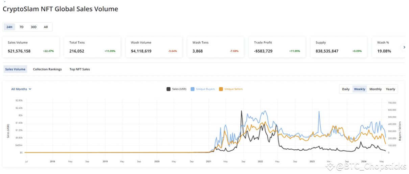
Task: Open the Top NFT Sales tab
Action: click(80, 69)
